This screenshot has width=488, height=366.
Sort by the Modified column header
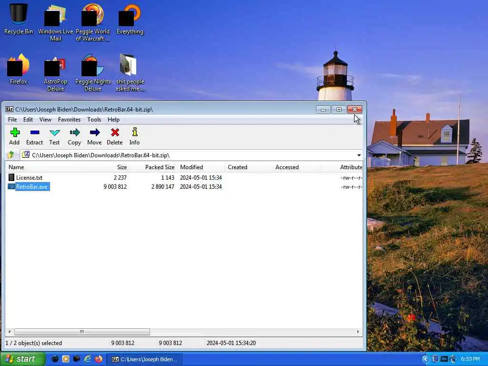[x=201, y=167]
